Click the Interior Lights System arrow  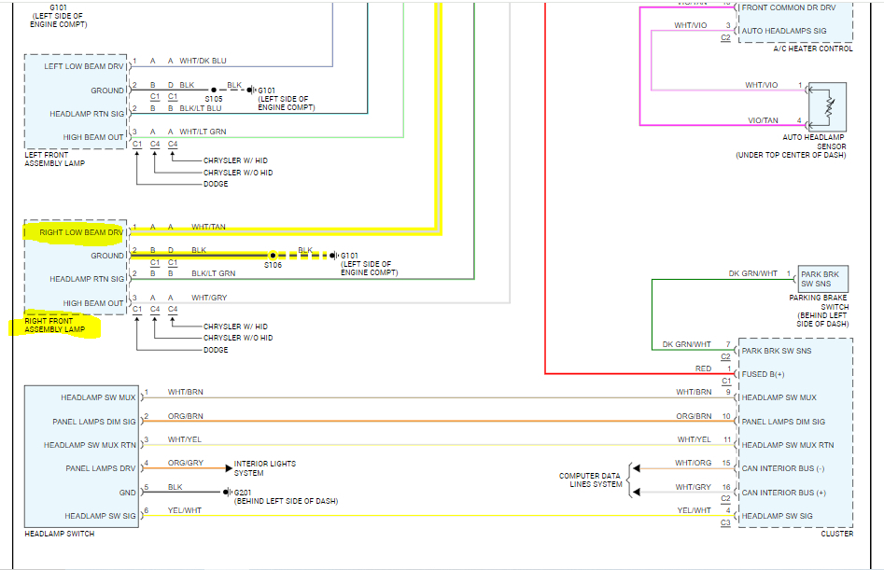pyautogui.click(x=229, y=467)
